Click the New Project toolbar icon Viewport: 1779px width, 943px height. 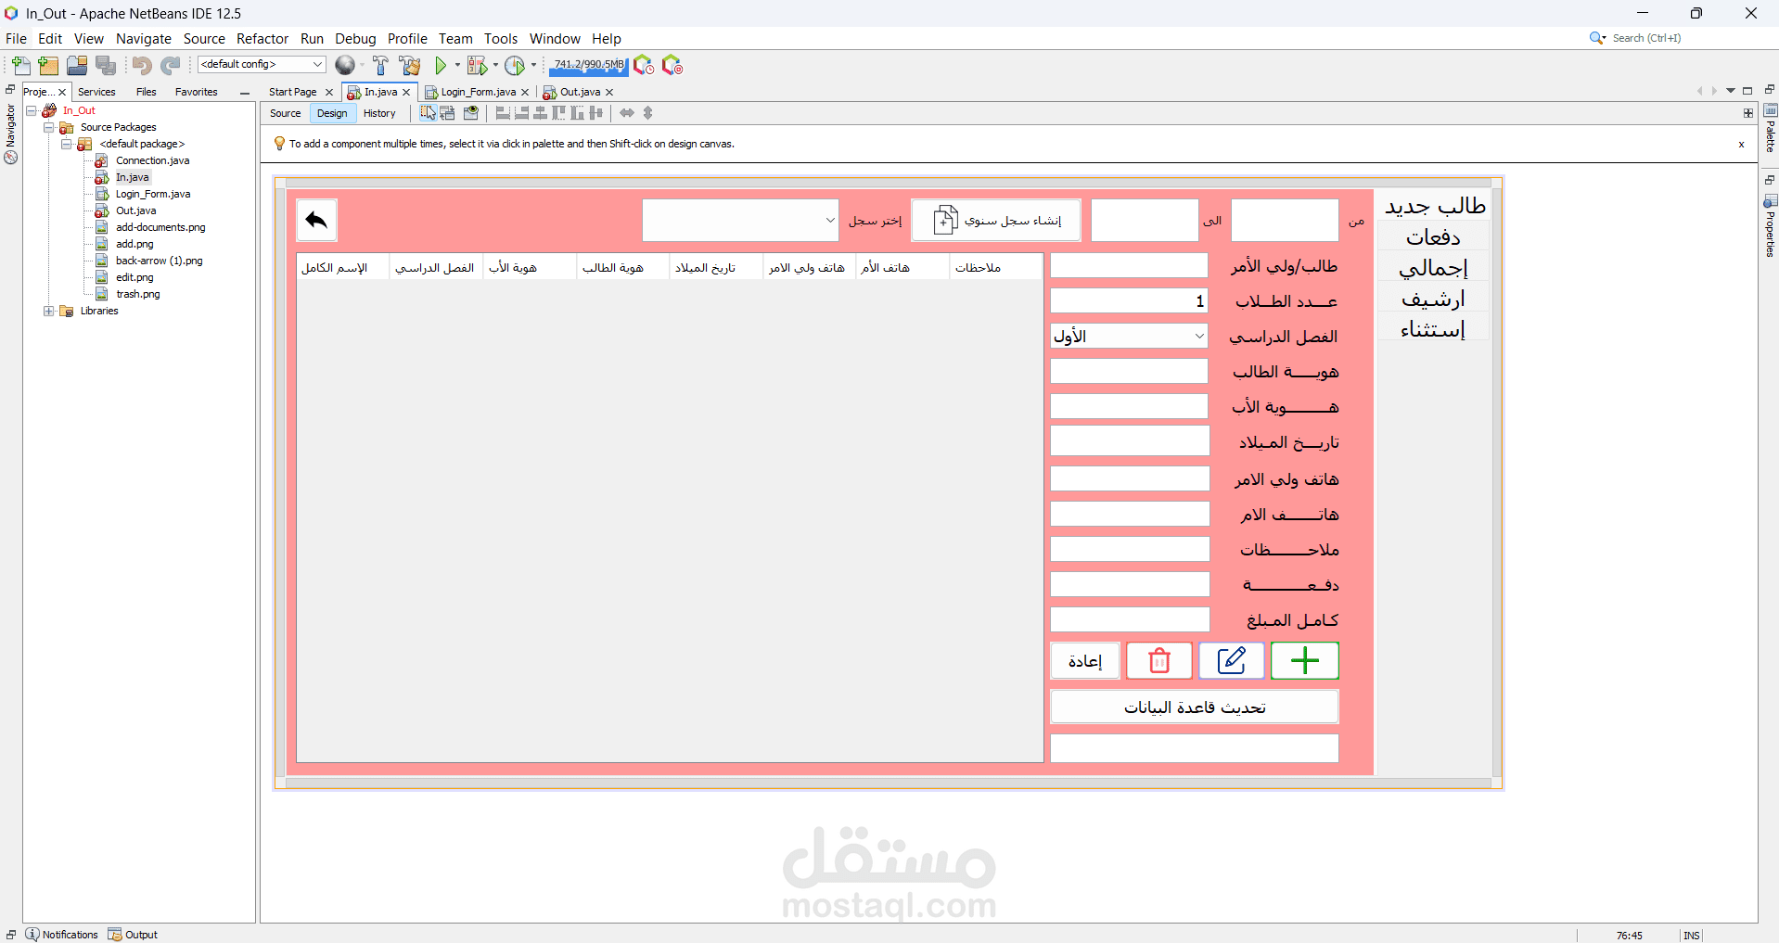point(48,65)
